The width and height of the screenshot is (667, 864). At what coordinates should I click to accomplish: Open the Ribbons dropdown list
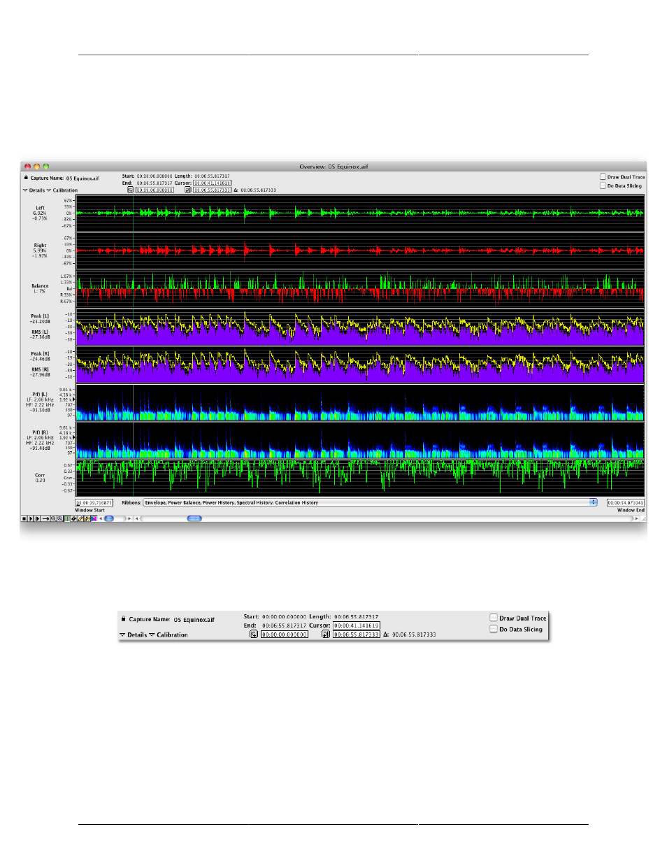[370, 502]
